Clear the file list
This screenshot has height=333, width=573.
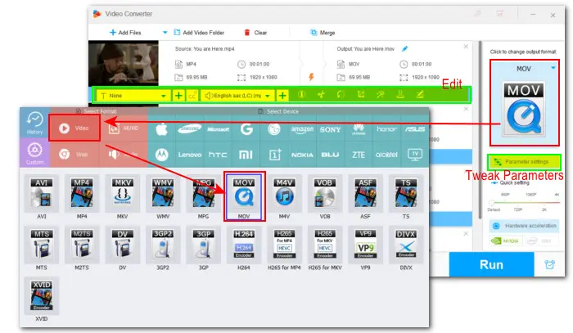tap(255, 33)
